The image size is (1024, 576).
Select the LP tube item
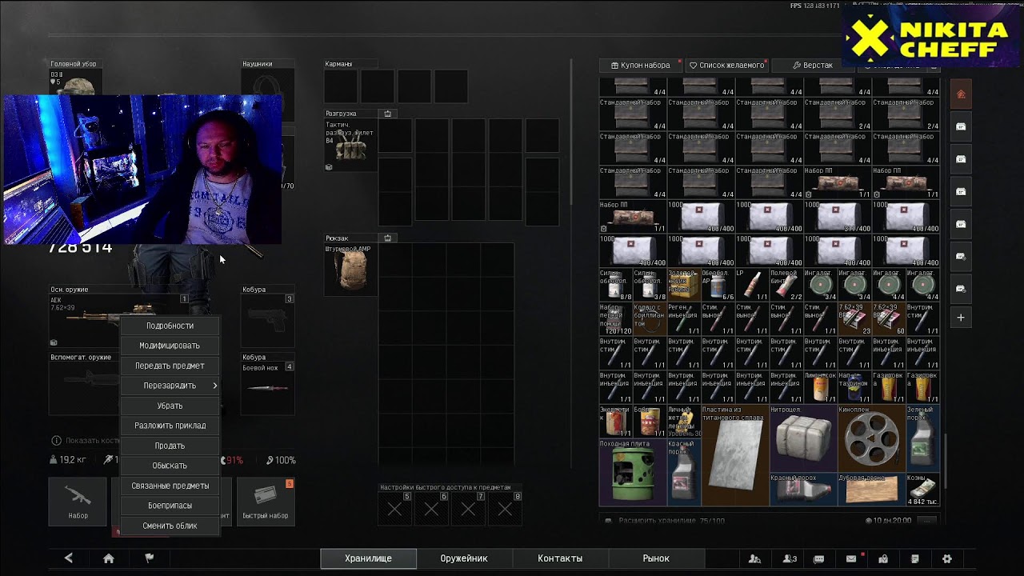tap(752, 286)
